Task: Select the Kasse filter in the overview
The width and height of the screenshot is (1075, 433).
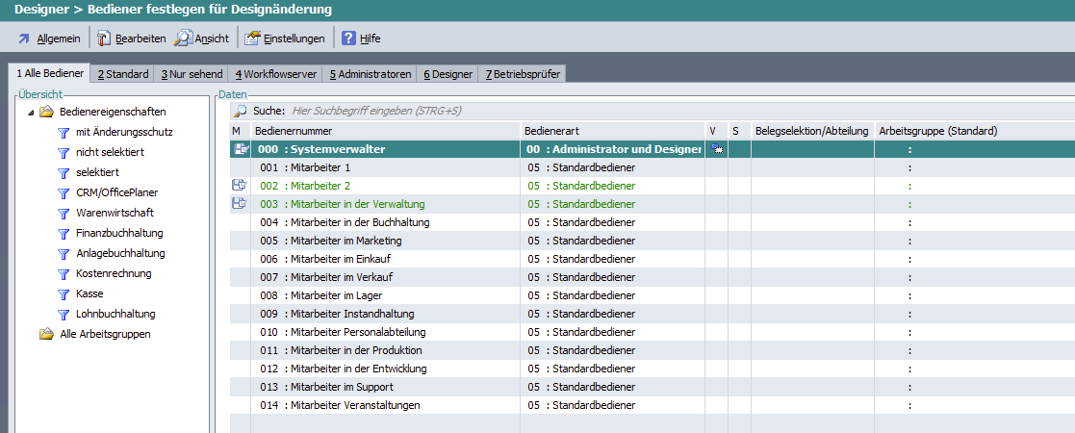Action: point(89,293)
